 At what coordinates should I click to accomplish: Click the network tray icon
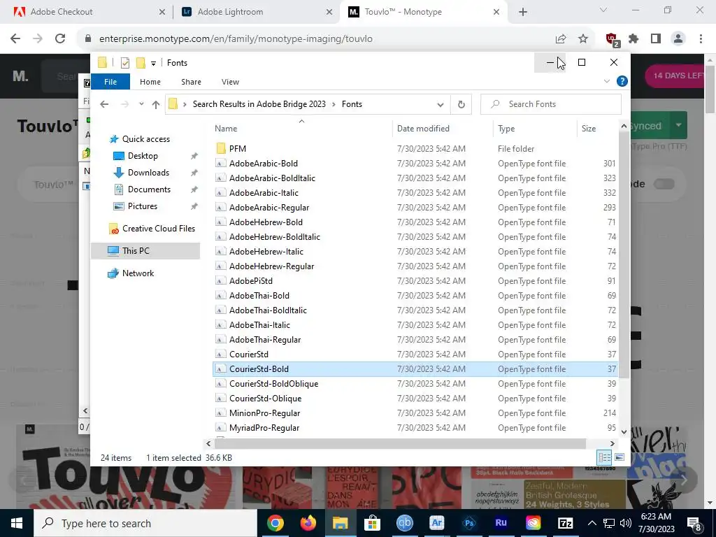click(609, 523)
